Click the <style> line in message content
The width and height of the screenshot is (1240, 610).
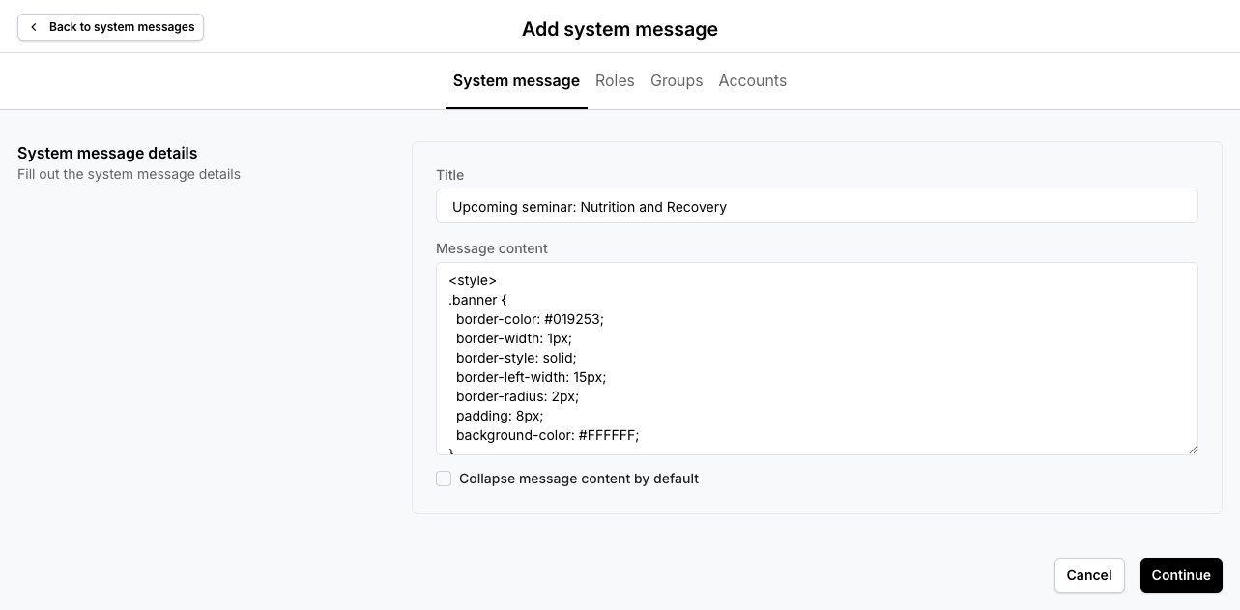coord(473,280)
